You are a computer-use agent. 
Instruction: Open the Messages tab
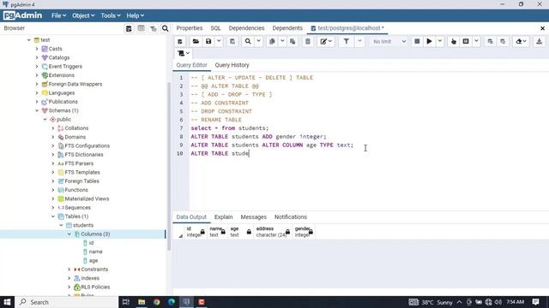[x=254, y=216]
